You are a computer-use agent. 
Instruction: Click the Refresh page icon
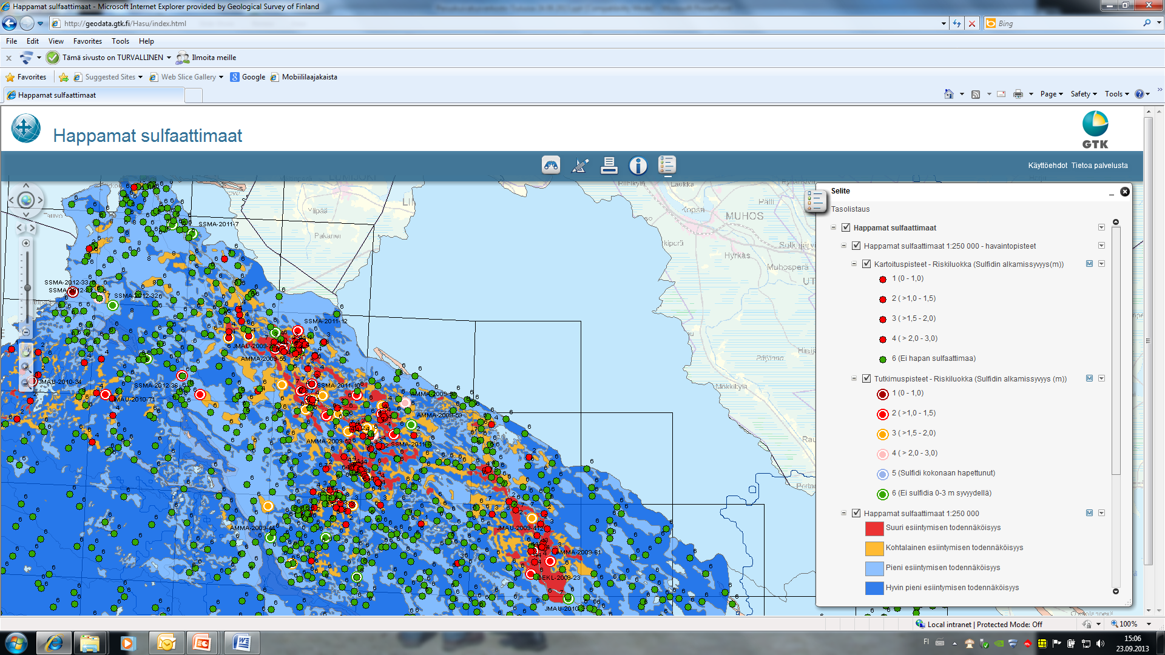pos(957,24)
